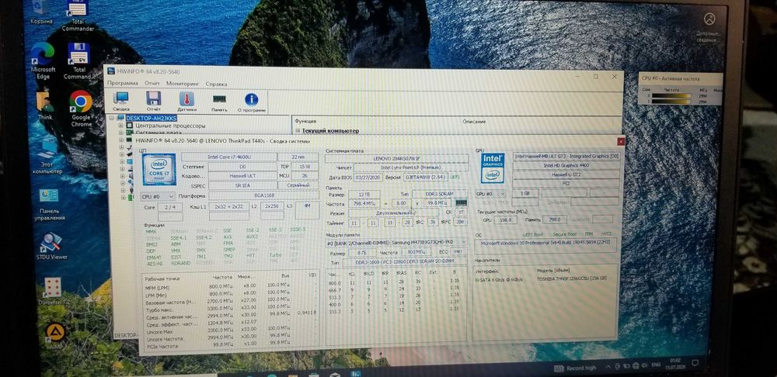777x377 pixels.
Task: Collapse the DESKTOP-AH2JKKS tree root
Action: tap(112, 118)
